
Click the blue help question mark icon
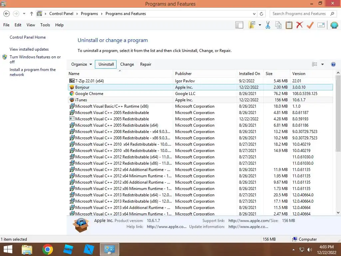333,64
